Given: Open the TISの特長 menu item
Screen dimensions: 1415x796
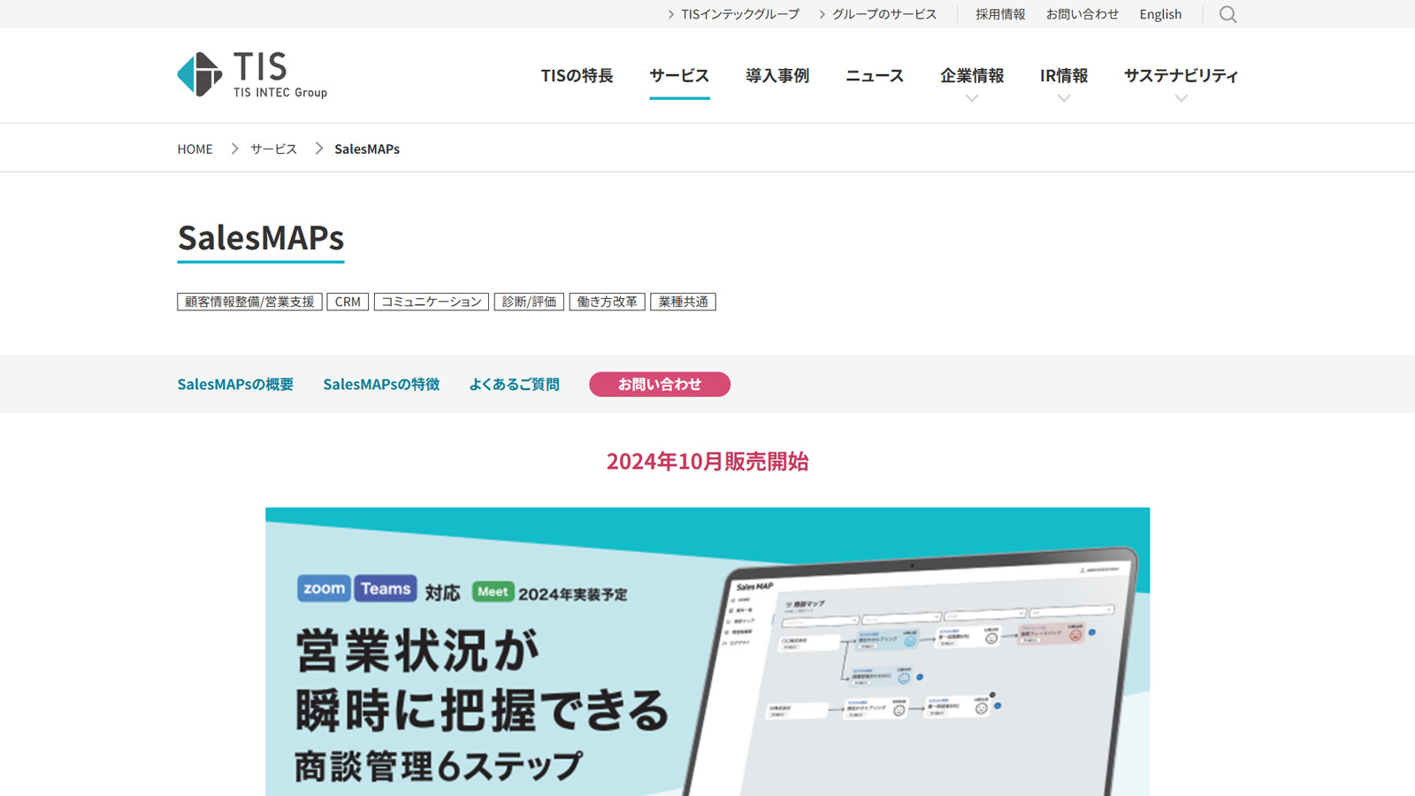Looking at the screenshot, I should click(x=577, y=75).
